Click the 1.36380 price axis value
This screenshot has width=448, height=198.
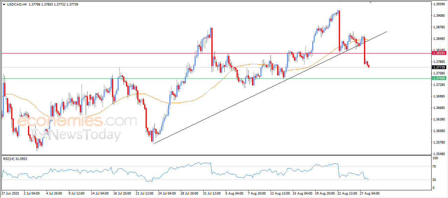point(439,119)
